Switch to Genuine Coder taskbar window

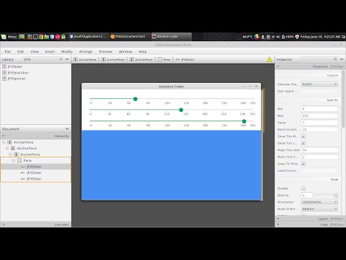coord(171,37)
